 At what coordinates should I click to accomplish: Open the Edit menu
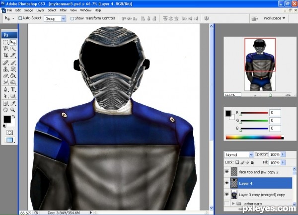point(18,10)
